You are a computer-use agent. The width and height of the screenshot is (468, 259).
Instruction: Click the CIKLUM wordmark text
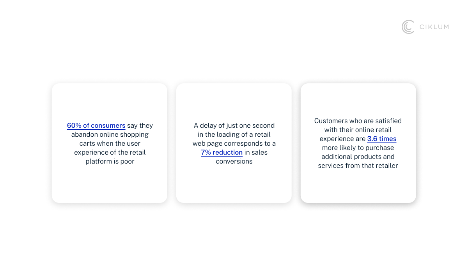click(x=434, y=27)
